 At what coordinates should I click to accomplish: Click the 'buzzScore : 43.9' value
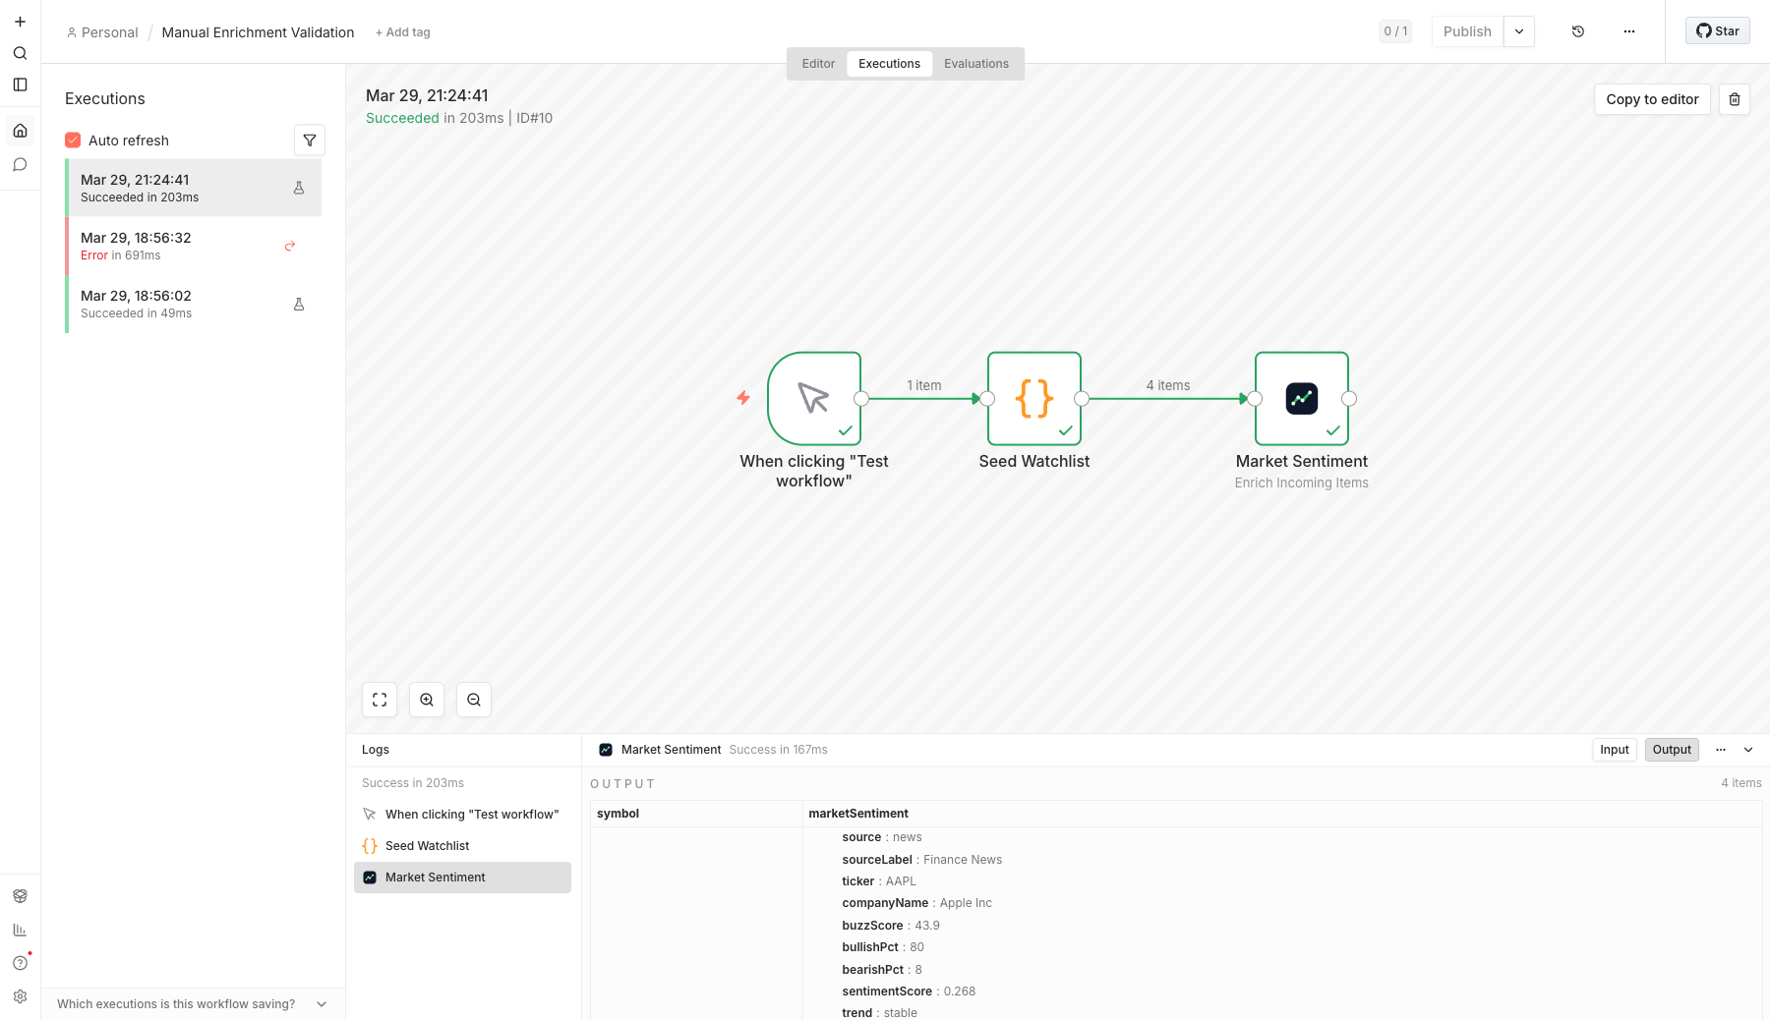click(891, 926)
